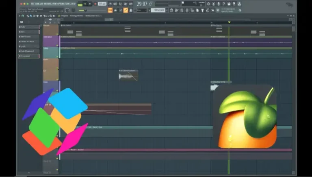
Task: Open the TOOLS menu
Action: tap(68, 4)
